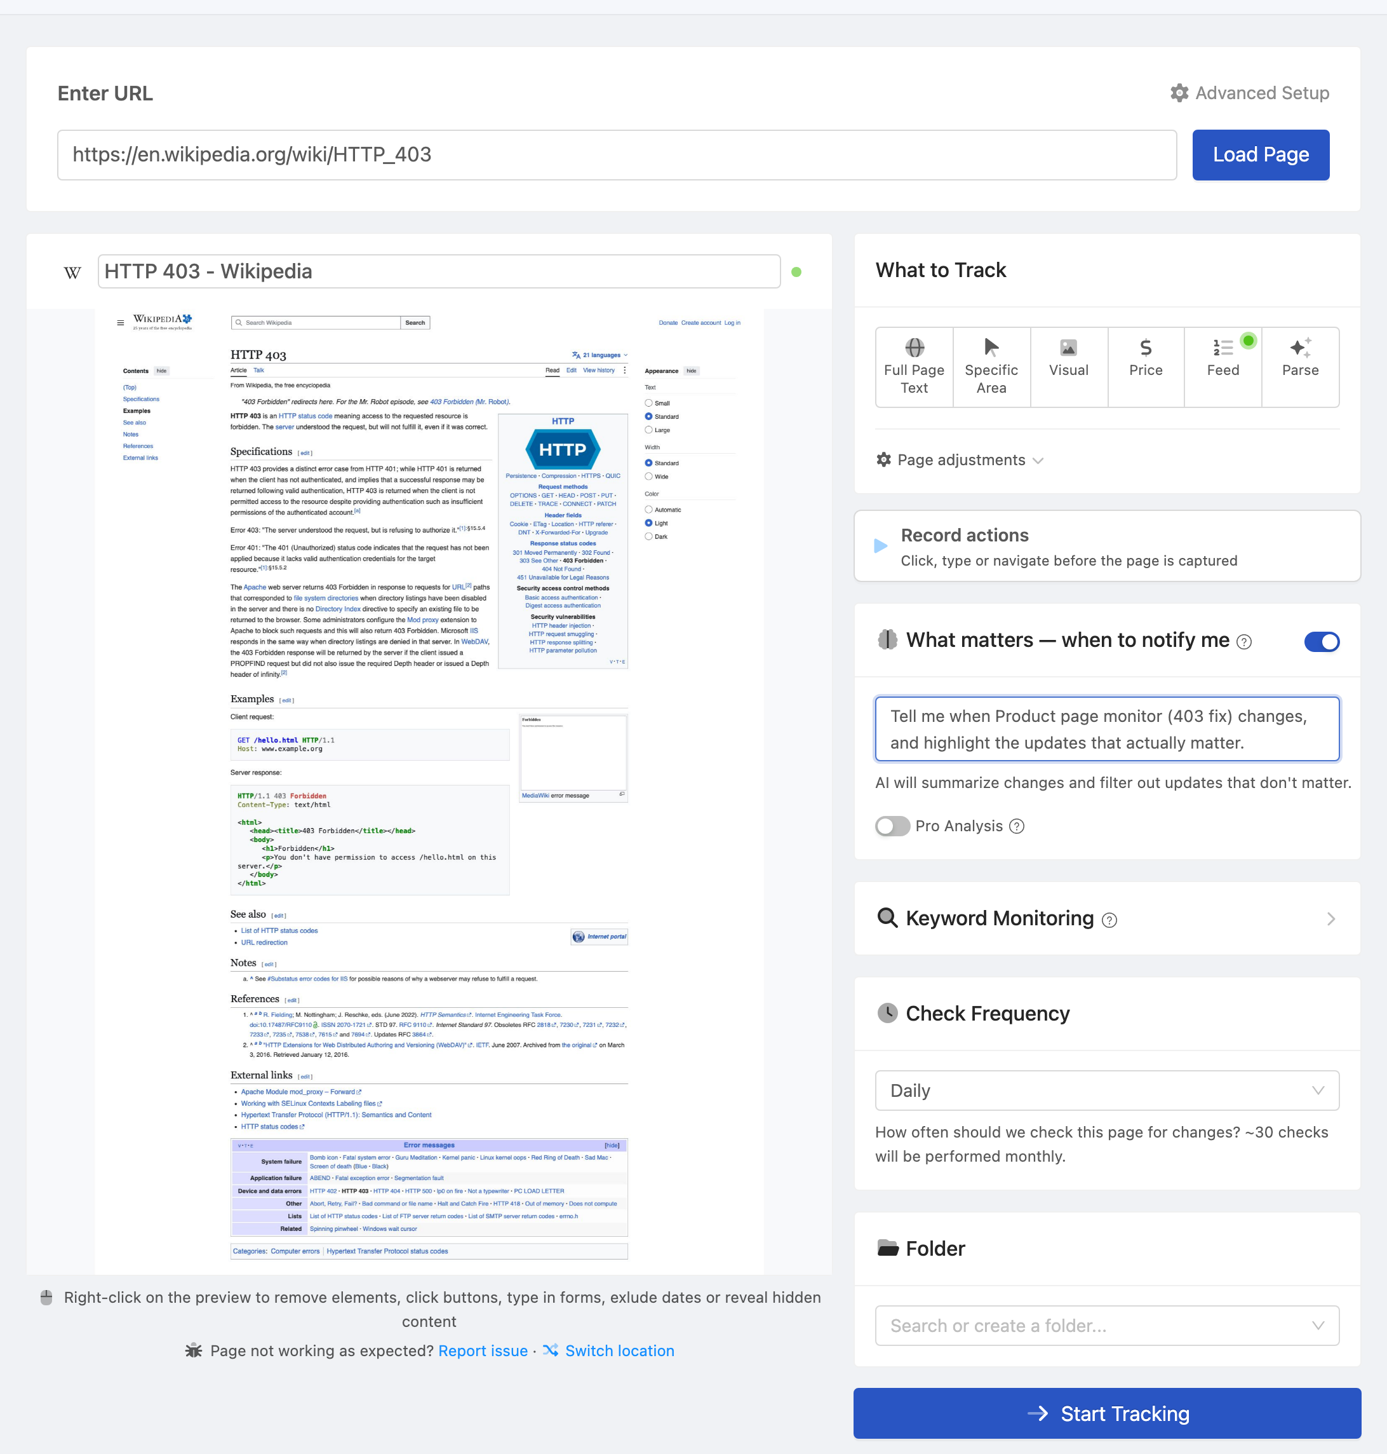
Task: Click the Start Tracking button
Action: coord(1107,1414)
